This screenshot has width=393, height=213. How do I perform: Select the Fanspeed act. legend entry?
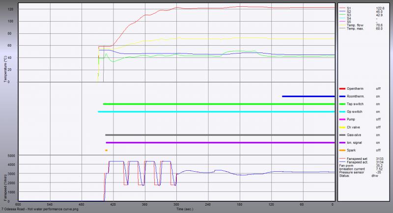click(357, 162)
